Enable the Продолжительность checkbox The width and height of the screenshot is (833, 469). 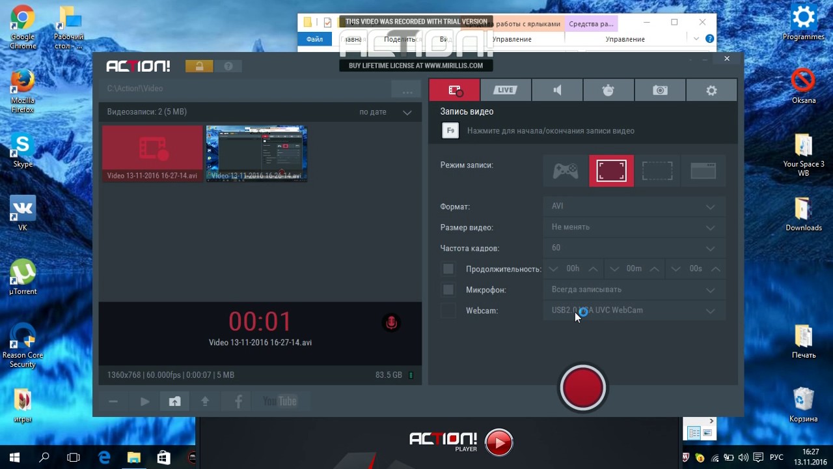coord(448,269)
